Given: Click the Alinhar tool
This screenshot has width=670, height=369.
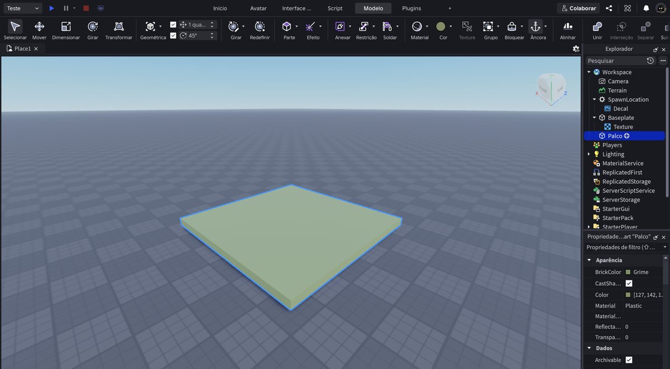Looking at the screenshot, I should (568, 30).
